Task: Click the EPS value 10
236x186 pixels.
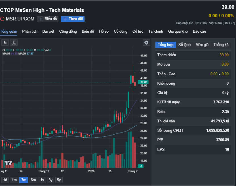Action: point(227,149)
